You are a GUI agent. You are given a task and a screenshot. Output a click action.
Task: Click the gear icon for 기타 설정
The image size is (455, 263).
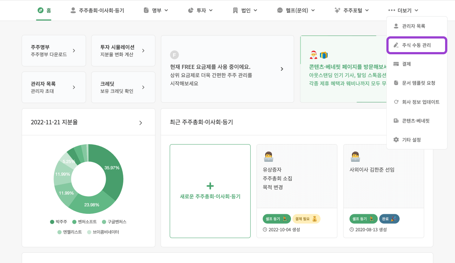pos(396,140)
